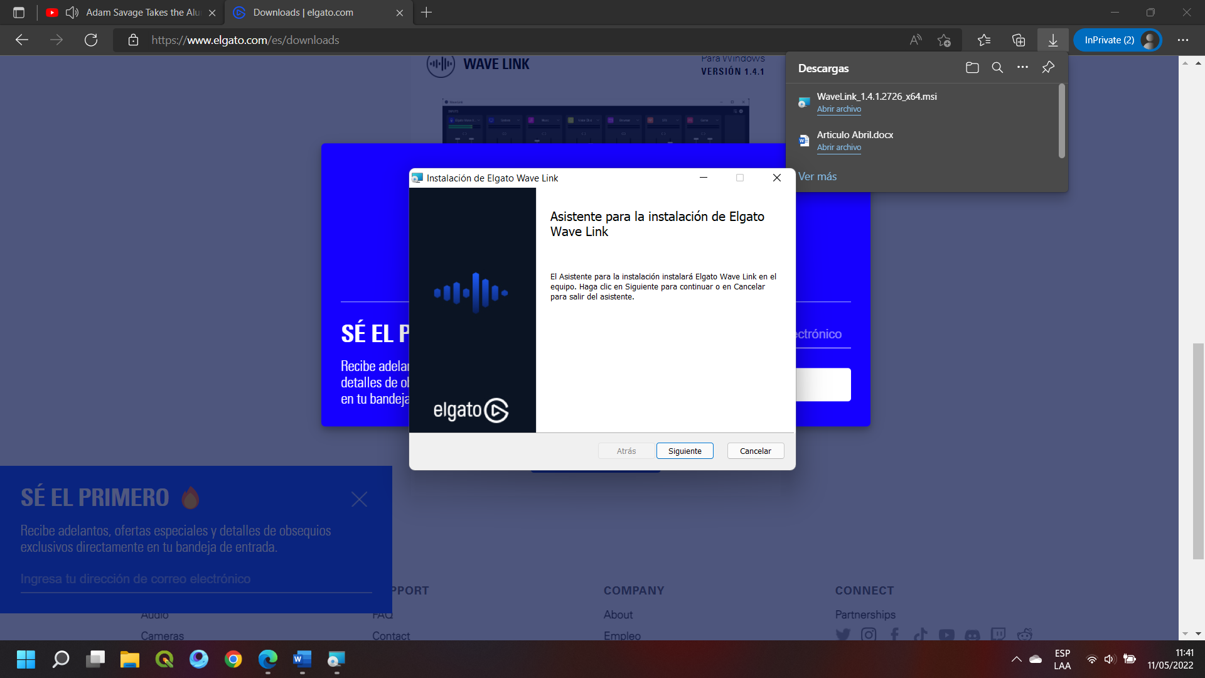The width and height of the screenshot is (1205, 678).
Task: Click Ver más in downloads panel
Action: click(x=817, y=176)
